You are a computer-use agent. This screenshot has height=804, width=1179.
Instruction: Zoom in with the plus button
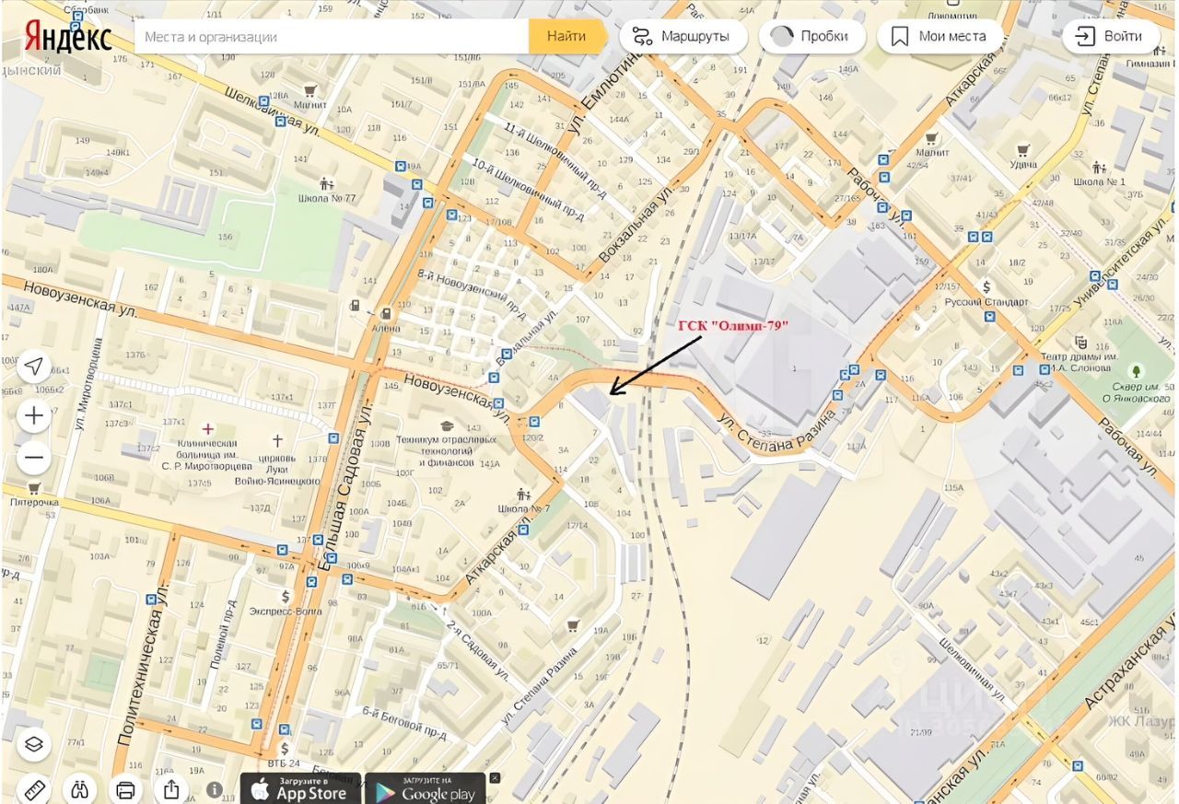34,416
